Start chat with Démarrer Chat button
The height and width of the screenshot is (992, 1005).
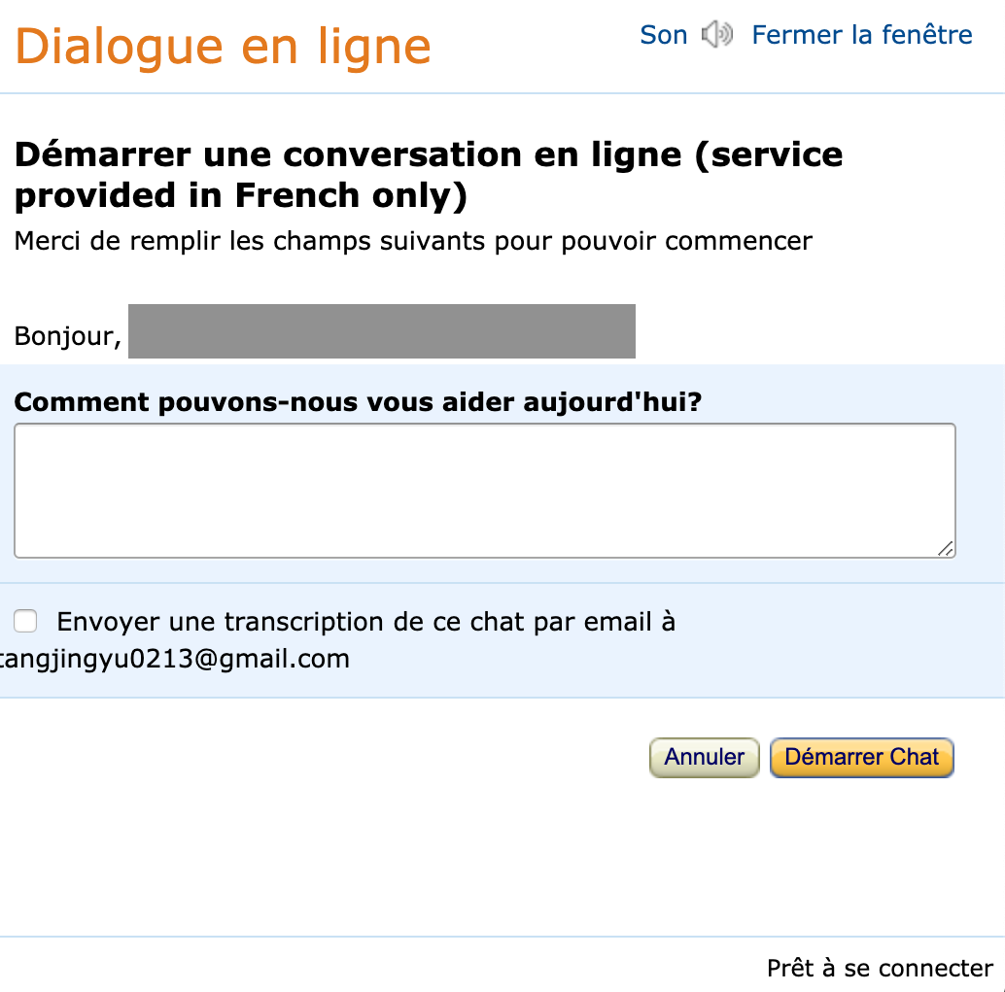pyautogui.click(x=862, y=758)
